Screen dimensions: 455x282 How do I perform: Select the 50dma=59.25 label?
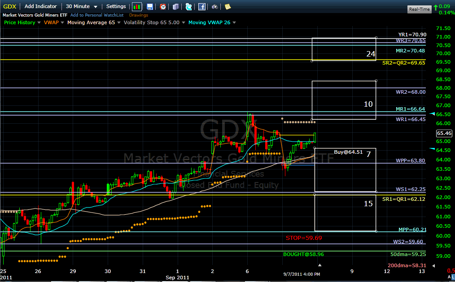point(408,255)
